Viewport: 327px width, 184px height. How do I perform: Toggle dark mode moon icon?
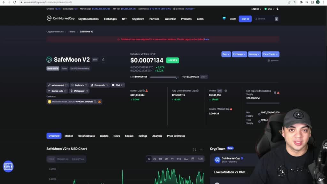278,9
